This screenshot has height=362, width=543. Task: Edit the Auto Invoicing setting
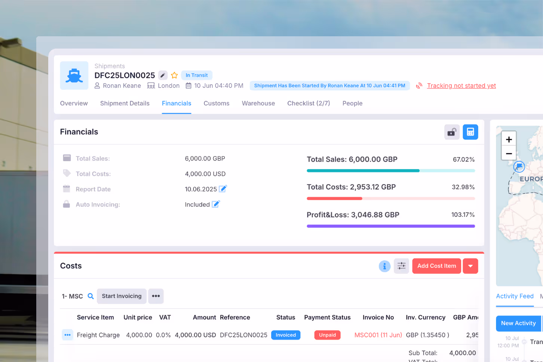tap(216, 204)
